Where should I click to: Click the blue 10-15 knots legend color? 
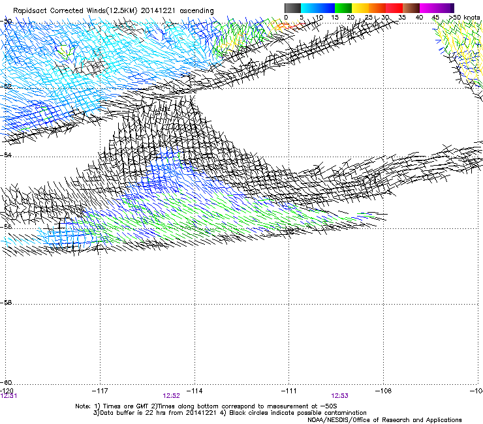coord(326,8)
